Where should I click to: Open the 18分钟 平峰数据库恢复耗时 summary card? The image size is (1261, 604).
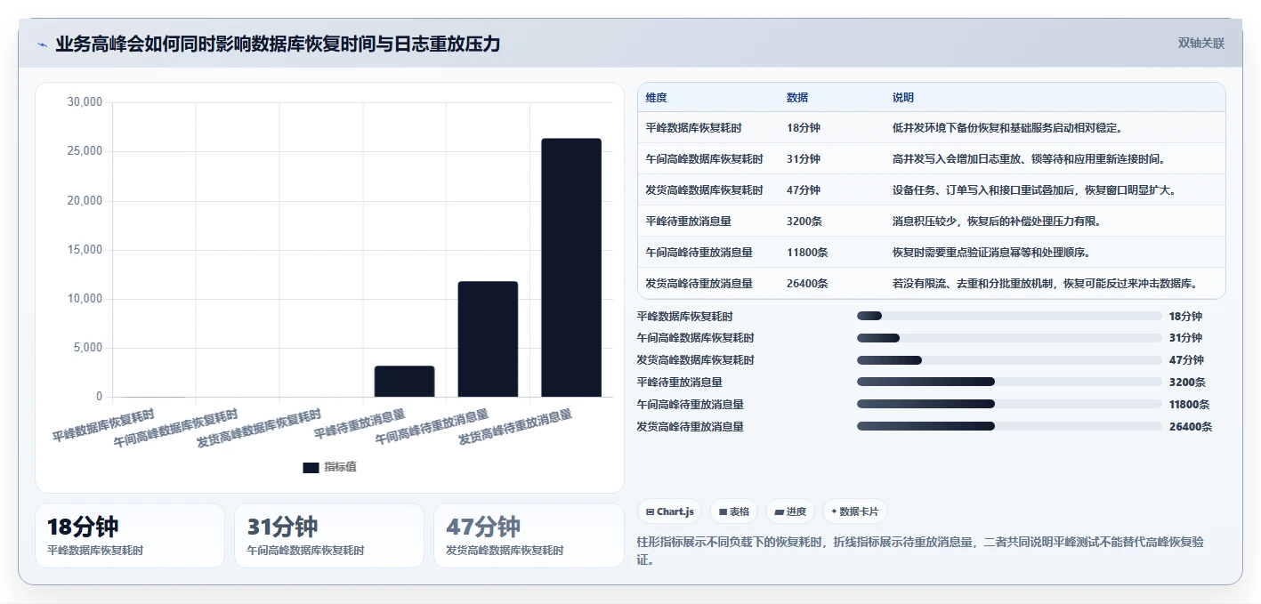pyautogui.click(x=130, y=536)
